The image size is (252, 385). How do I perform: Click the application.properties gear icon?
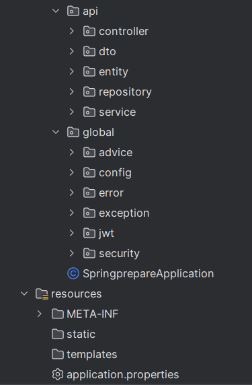[x=58, y=374]
